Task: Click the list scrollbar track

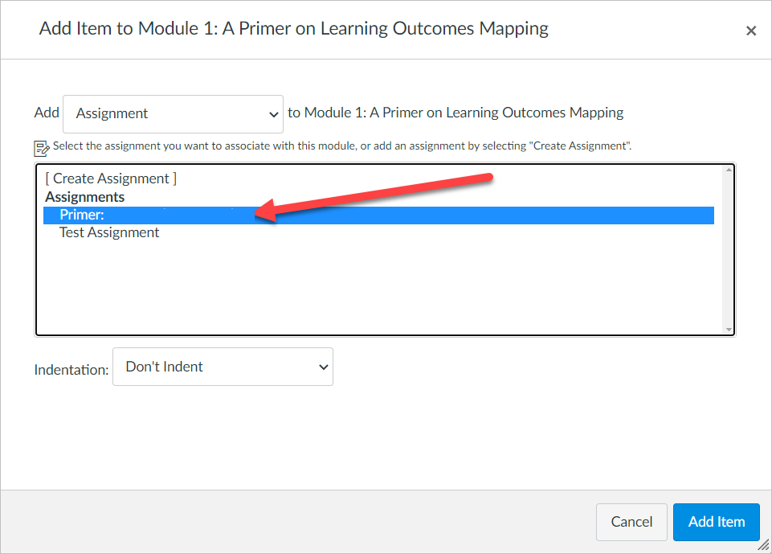Action: 727,257
